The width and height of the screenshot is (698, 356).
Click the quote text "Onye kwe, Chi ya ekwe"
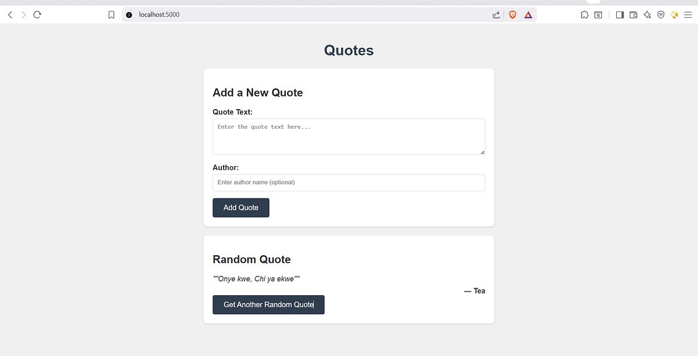pos(256,279)
